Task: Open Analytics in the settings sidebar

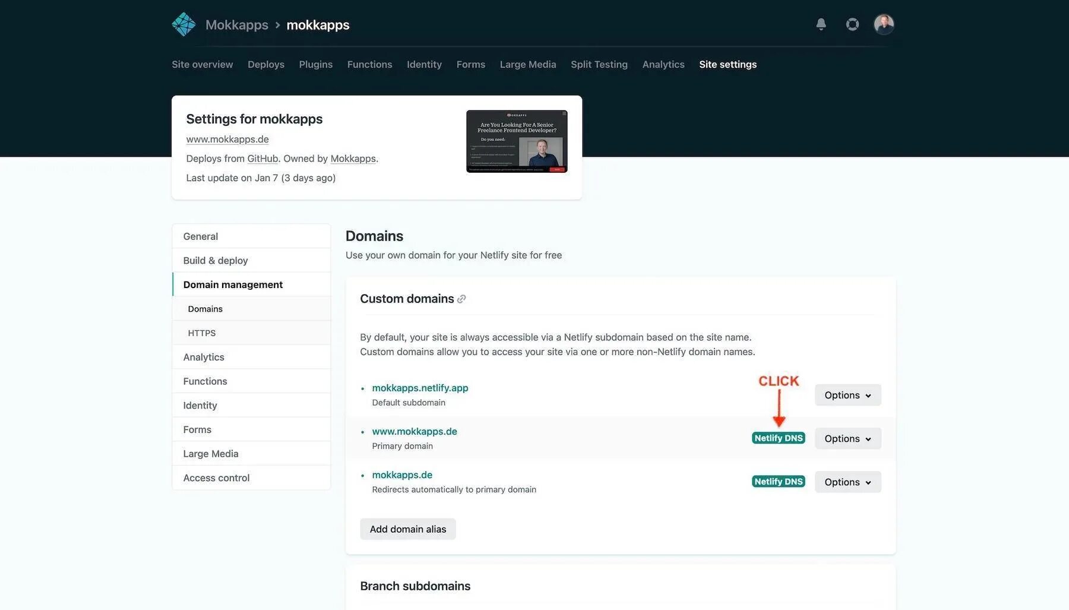Action: tap(251, 357)
